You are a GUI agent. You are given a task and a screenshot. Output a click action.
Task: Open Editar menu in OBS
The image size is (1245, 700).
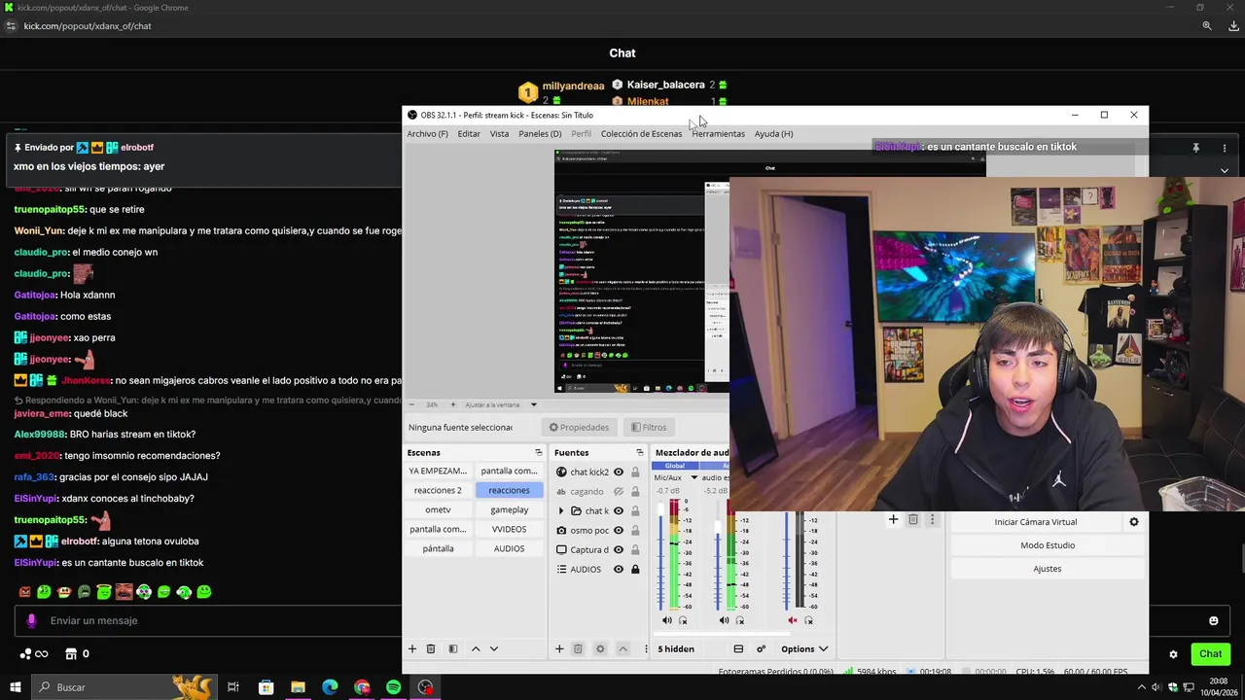(469, 133)
